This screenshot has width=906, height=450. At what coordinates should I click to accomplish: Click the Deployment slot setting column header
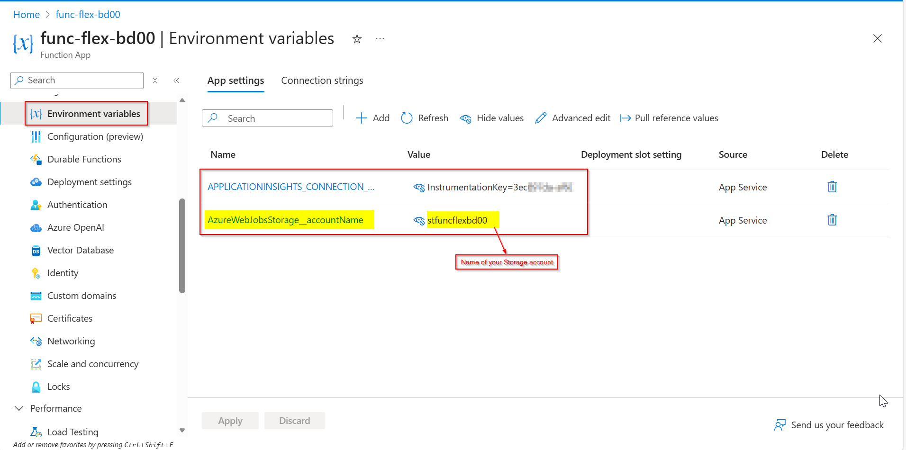pos(631,154)
